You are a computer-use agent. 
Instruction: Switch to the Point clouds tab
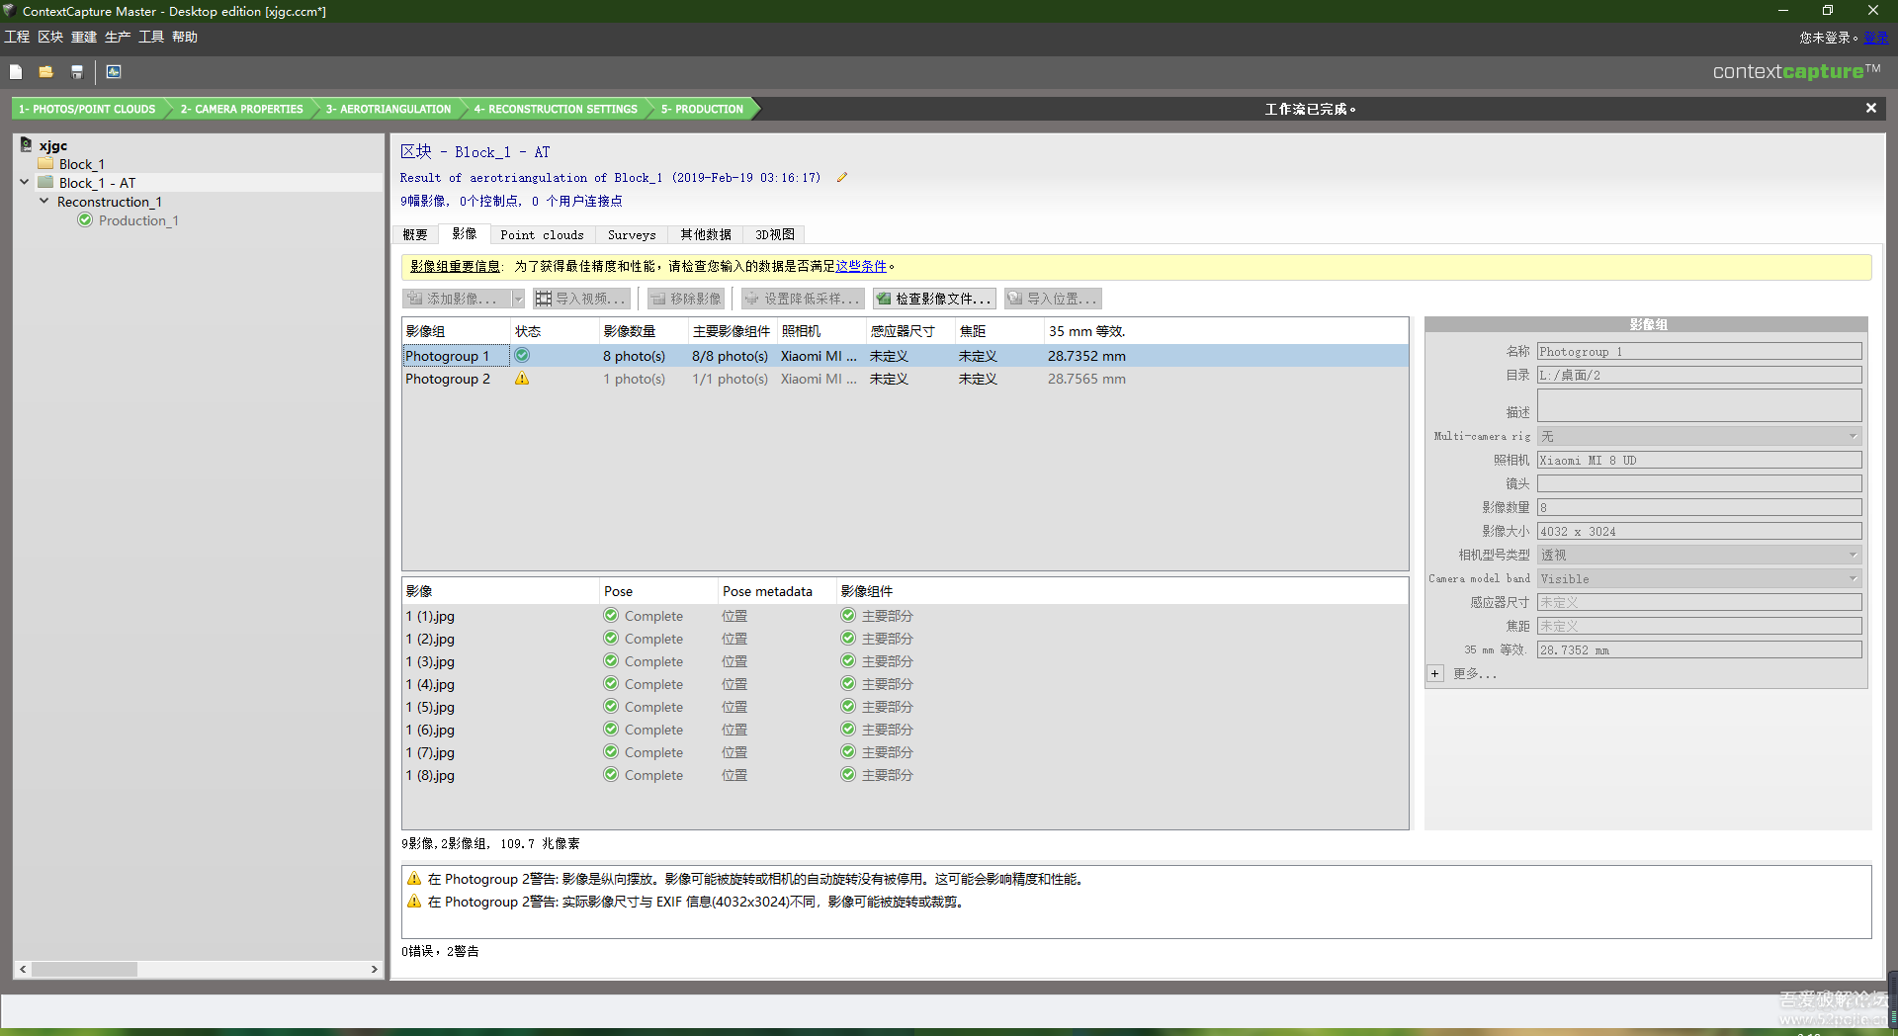click(x=542, y=235)
